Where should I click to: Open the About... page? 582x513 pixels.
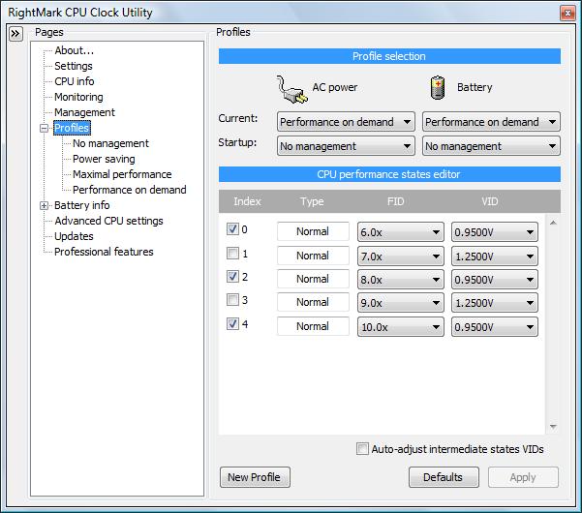pos(74,50)
